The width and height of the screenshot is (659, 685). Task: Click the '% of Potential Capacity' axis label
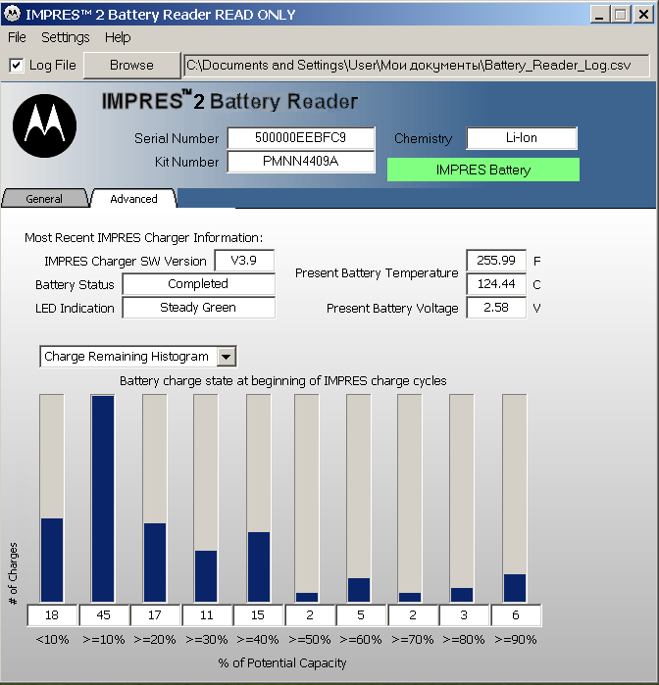pos(282,663)
